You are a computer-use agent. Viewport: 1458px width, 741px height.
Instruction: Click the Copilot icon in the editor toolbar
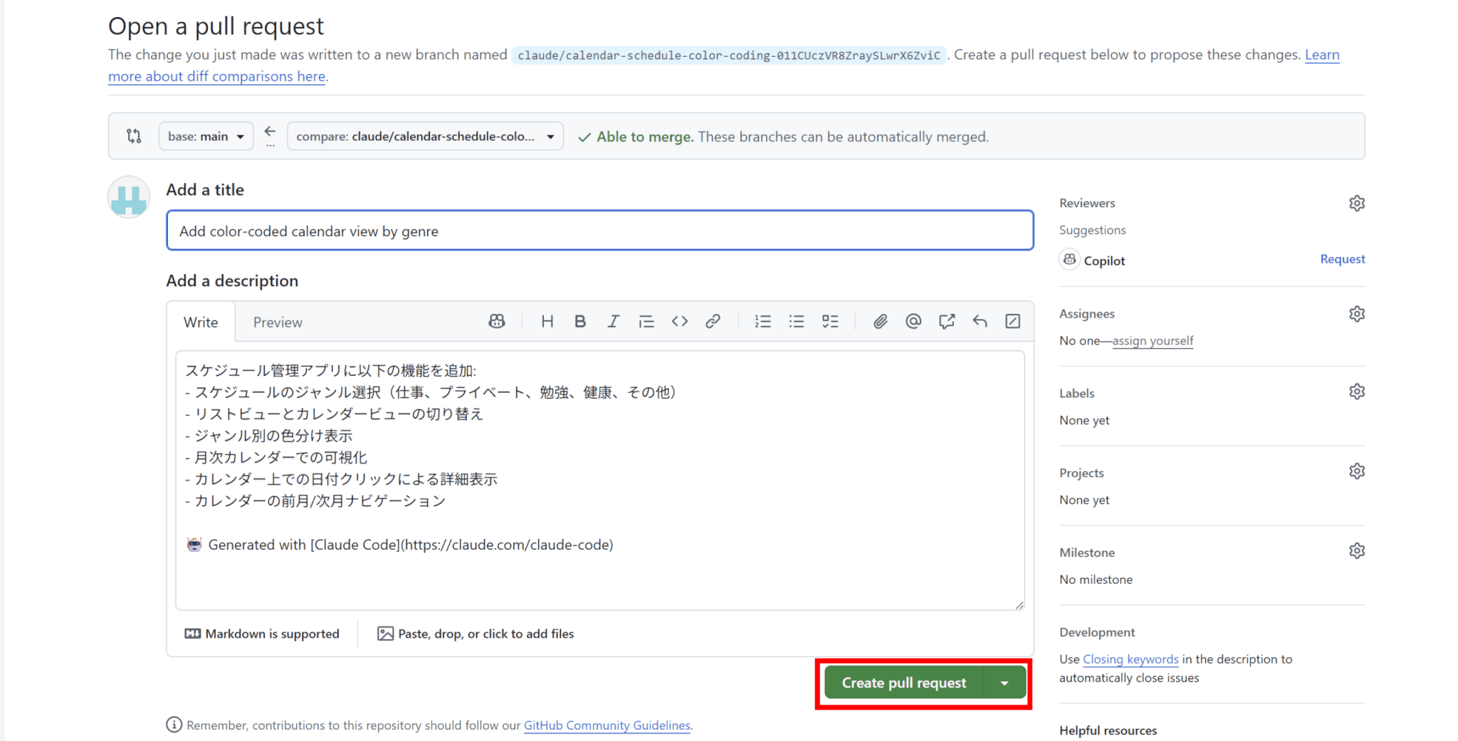[496, 322]
